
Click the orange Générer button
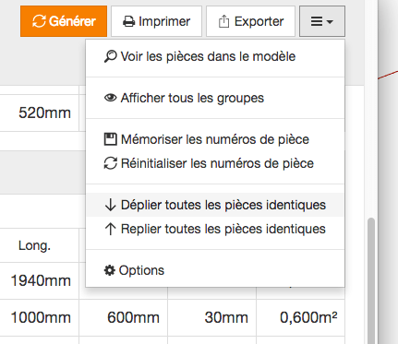pos(64,21)
